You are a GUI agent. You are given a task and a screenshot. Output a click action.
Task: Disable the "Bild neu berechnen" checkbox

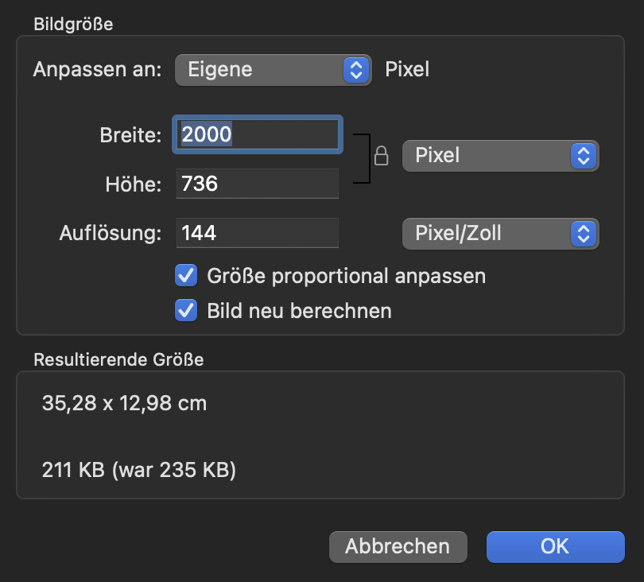(186, 310)
